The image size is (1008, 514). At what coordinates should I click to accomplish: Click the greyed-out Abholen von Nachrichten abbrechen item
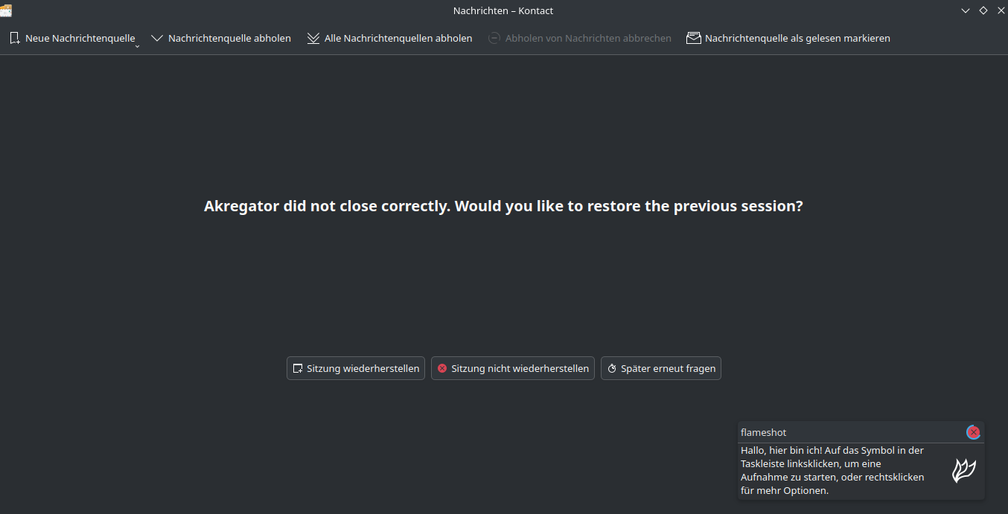[580, 38]
